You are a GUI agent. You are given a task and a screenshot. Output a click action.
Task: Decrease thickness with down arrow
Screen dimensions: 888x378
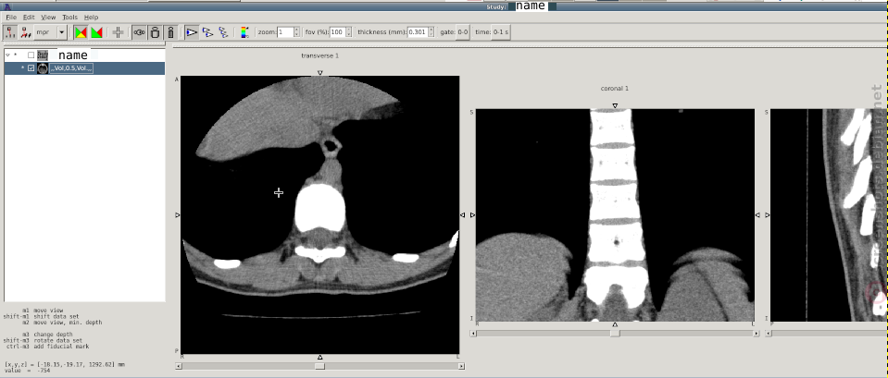(431, 35)
